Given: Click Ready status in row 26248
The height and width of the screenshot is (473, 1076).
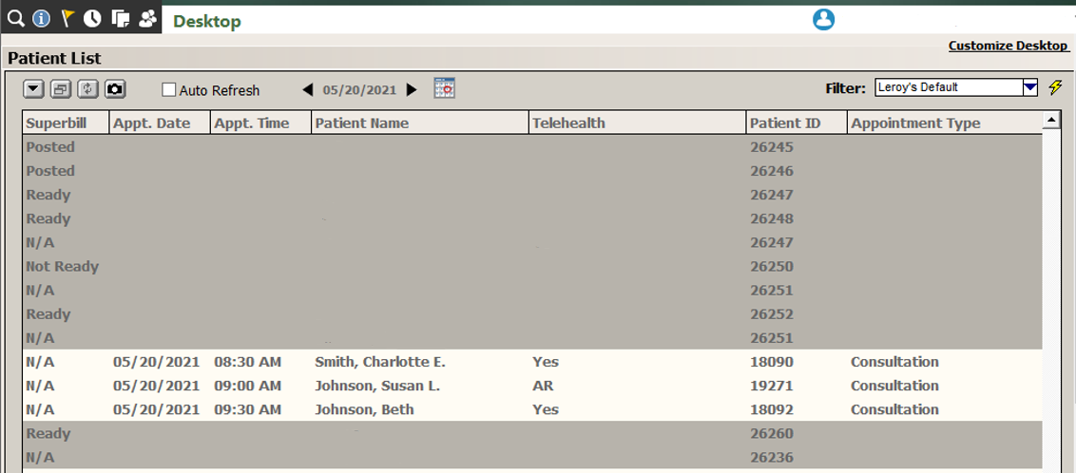Looking at the screenshot, I should (x=48, y=218).
